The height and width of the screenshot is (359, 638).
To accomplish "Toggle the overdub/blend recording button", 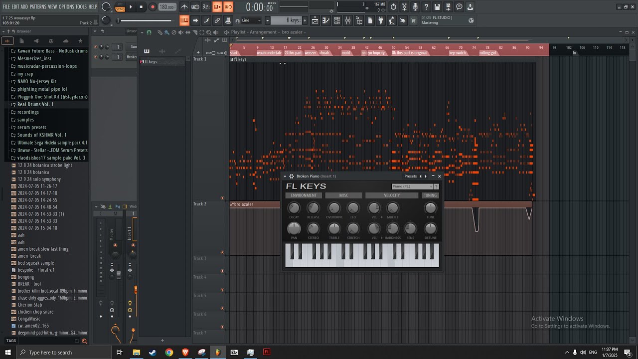I will [217, 7].
